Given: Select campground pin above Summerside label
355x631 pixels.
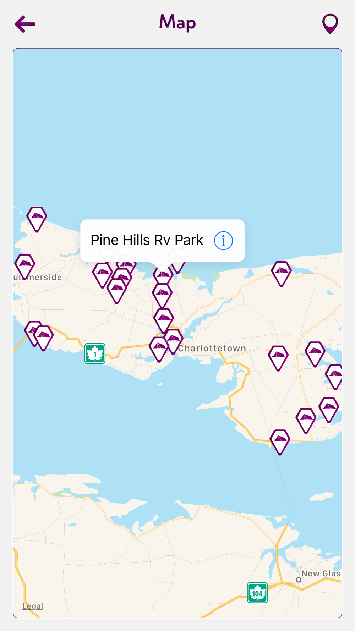Looking at the screenshot, I should (x=25, y=266).
